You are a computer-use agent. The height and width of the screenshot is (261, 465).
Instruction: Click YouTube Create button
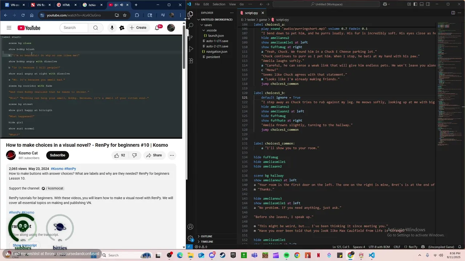[x=138, y=28]
